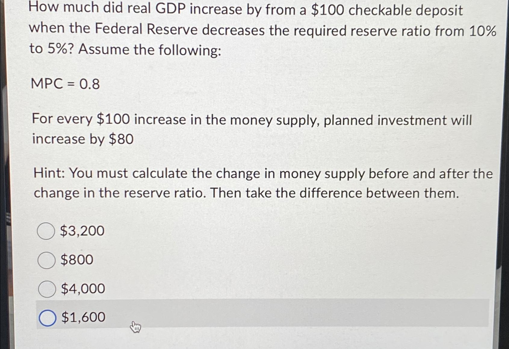Click the radio button beside $1,600
The height and width of the screenshot is (349, 509).
click(48, 317)
